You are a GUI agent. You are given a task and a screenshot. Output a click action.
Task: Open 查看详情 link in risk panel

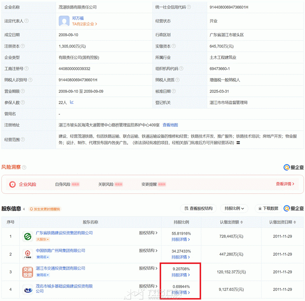(x=285, y=184)
